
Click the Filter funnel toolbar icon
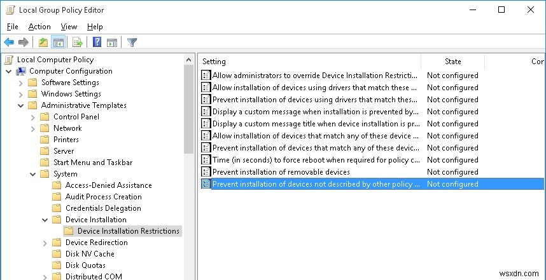tap(132, 43)
